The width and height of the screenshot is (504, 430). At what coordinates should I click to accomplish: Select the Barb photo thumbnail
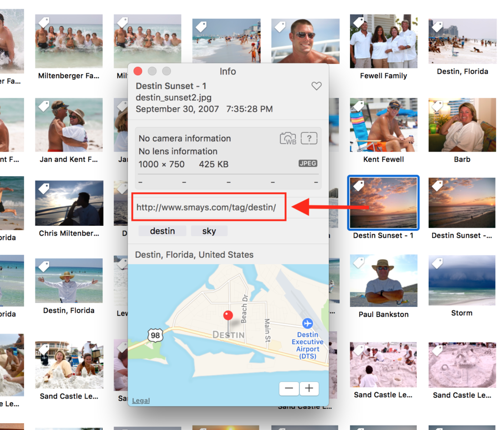click(x=462, y=124)
